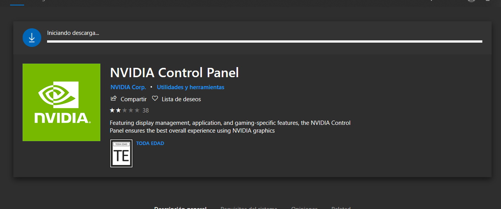
Task: Open the NVIDIA Corp. publisher link
Action: click(128, 87)
